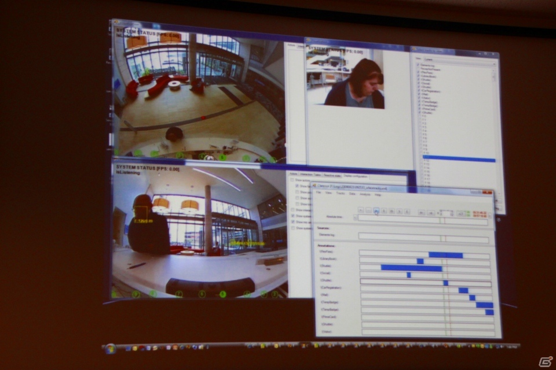Viewport: 556px width, 370px height.
Task: Select the blue segment in the CarRegistration track
Action: click(463, 290)
